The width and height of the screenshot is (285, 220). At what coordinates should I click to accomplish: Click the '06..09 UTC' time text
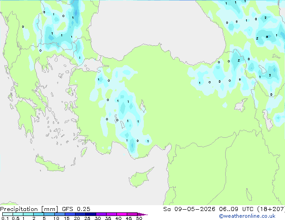(x=236, y=209)
